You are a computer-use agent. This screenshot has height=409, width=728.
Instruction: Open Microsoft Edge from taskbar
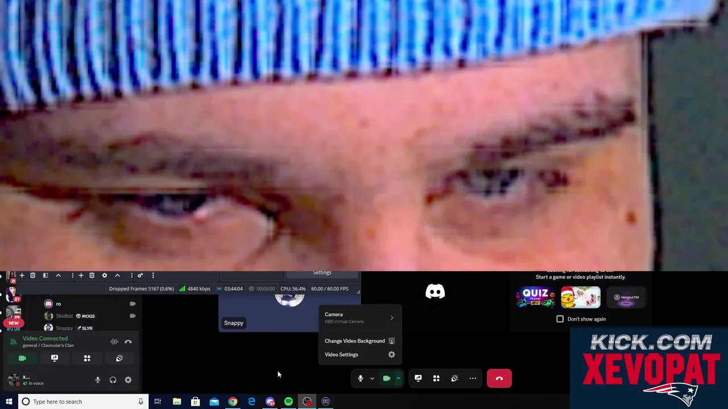pyautogui.click(x=251, y=402)
